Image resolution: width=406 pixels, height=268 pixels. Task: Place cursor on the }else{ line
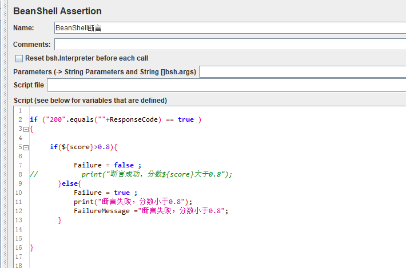point(70,183)
